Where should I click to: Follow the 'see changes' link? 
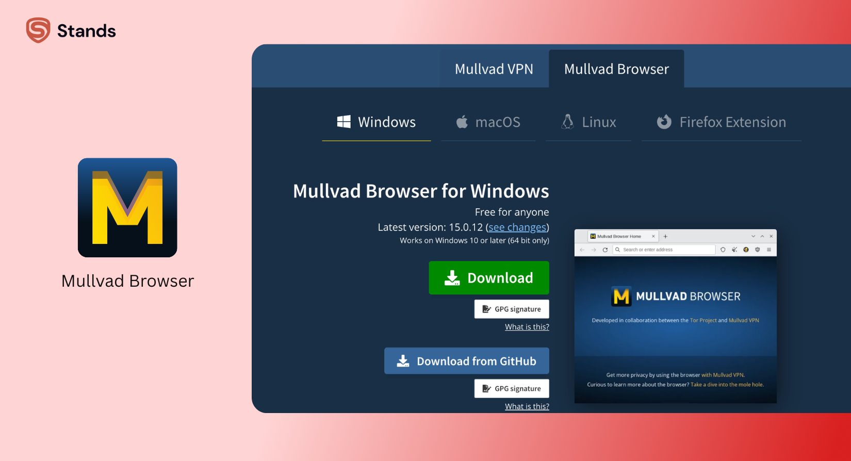[x=517, y=227]
